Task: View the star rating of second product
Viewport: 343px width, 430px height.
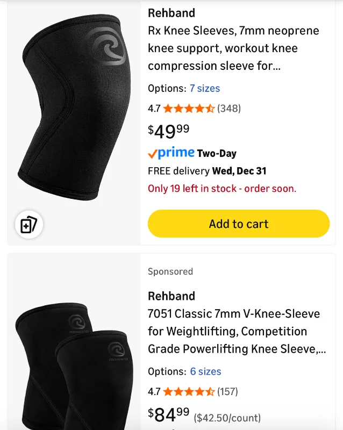Action: coord(189,392)
